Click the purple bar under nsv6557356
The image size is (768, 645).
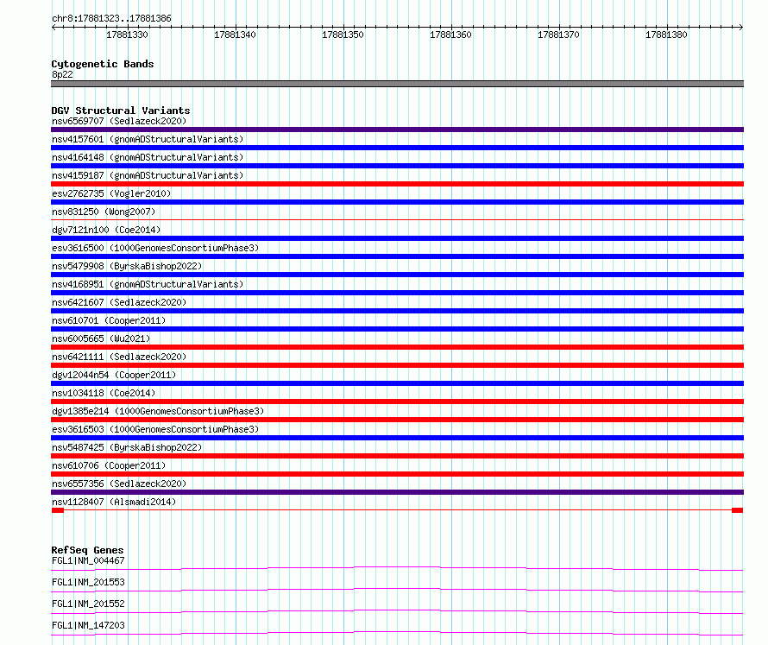[x=397, y=492]
